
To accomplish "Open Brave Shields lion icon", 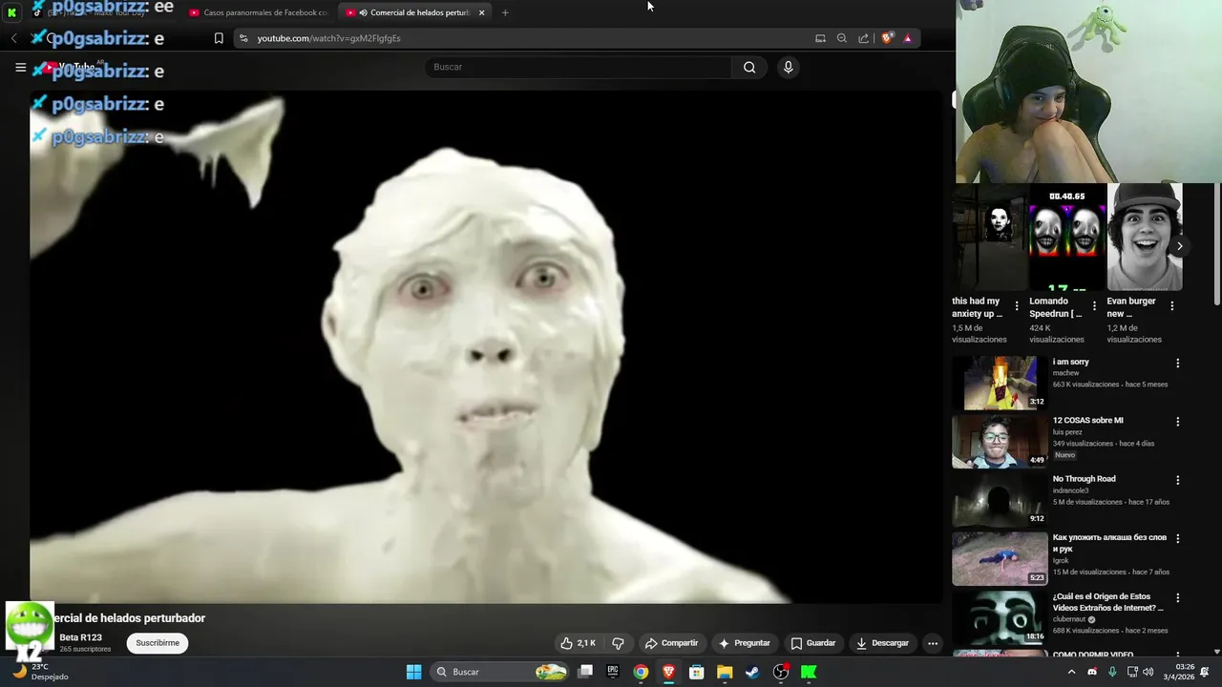I will [x=887, y=38].
